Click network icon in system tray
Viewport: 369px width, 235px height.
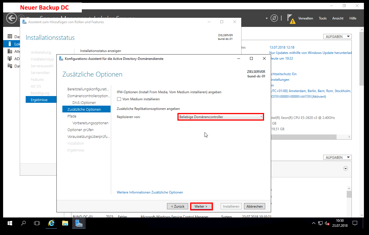pyautogui.click(x=320, y=223)
